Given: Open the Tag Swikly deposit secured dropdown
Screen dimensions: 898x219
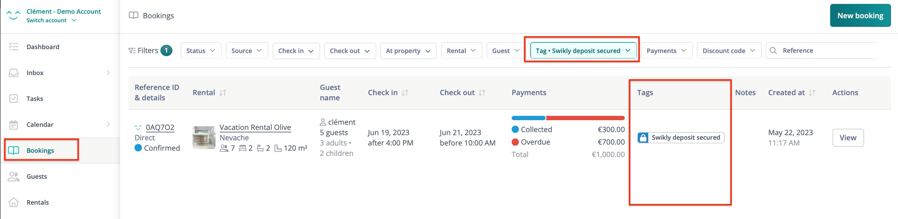Looking at the screenshot, I should pos(583,51).
